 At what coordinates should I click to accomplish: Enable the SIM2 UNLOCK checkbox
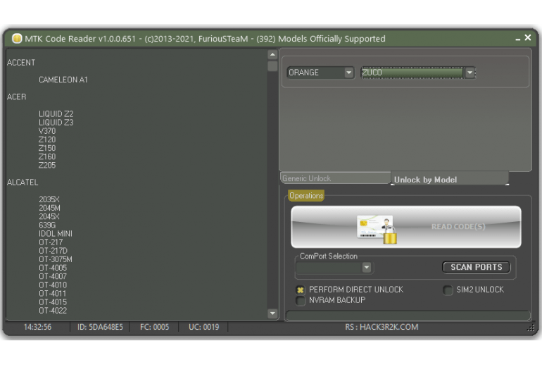[448, 290]
